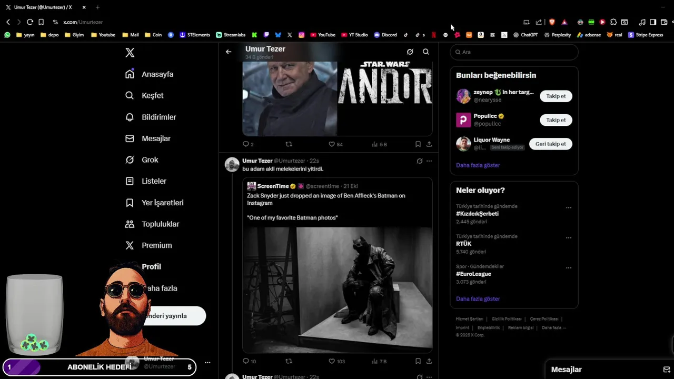
Task: Open Hizmet Şartları footer link
Action: [x=469, y=319]
